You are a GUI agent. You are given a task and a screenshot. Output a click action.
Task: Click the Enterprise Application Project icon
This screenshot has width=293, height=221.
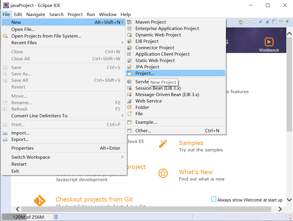[x=130, y=29]
